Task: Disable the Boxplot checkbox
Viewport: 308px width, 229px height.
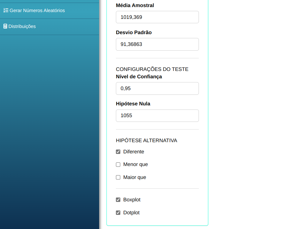Action: click(x=118, y=200)
